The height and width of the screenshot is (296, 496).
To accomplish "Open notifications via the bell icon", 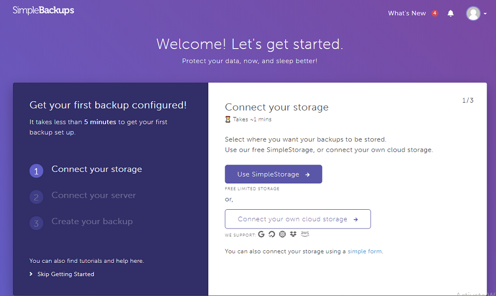I will [x=450, y=13].
